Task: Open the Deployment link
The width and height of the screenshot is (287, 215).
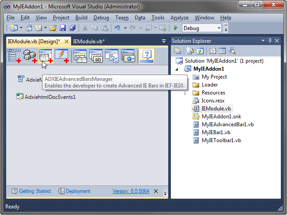Action: tap(78, 191)
